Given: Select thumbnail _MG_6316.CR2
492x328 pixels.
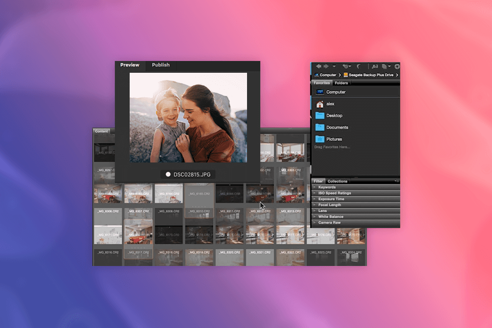Looking at the screenshot, I should tap(108, 257).
